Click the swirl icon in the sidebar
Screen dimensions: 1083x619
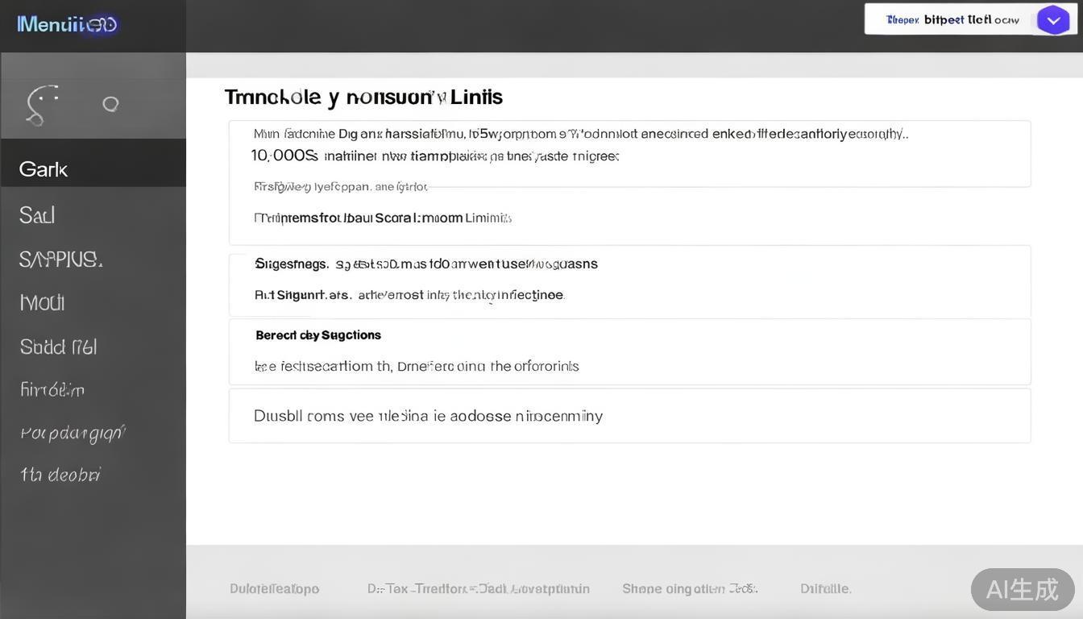[41, 105]
